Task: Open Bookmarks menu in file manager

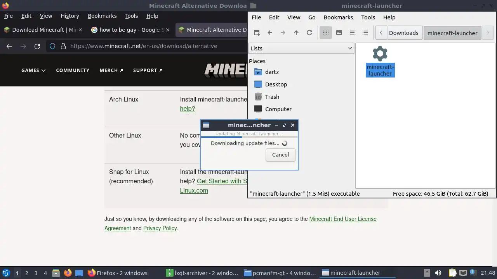Action: click(x=338, y=17)
